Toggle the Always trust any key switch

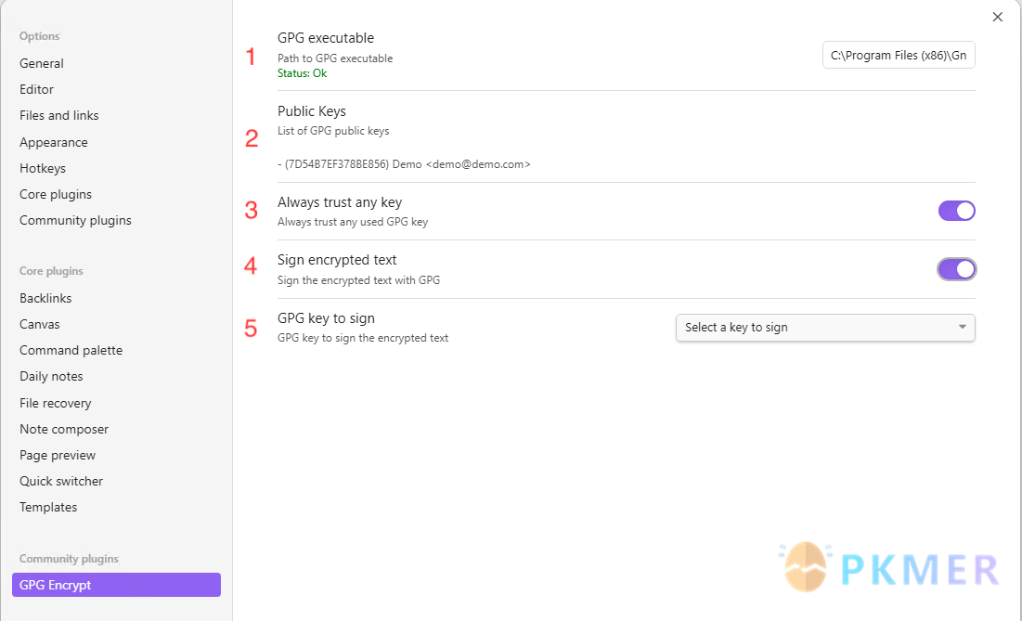point(956,211)
